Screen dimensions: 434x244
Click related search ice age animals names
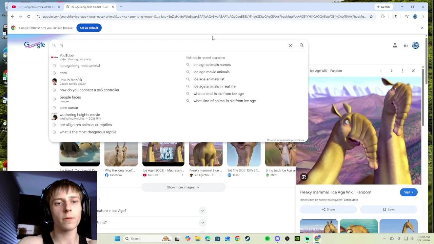(x=212, y=65)
